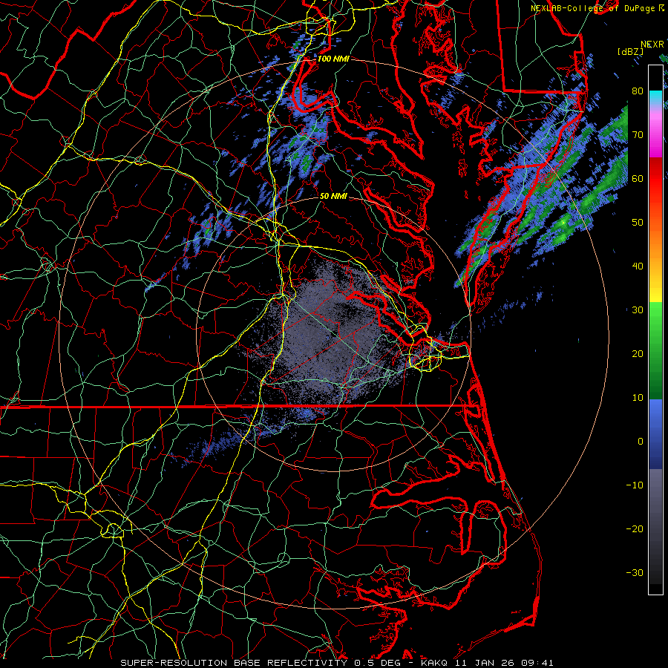Click the -30 value on dBZ scale
The height and width of the screenshot is (668, 668).
[635, 573]
